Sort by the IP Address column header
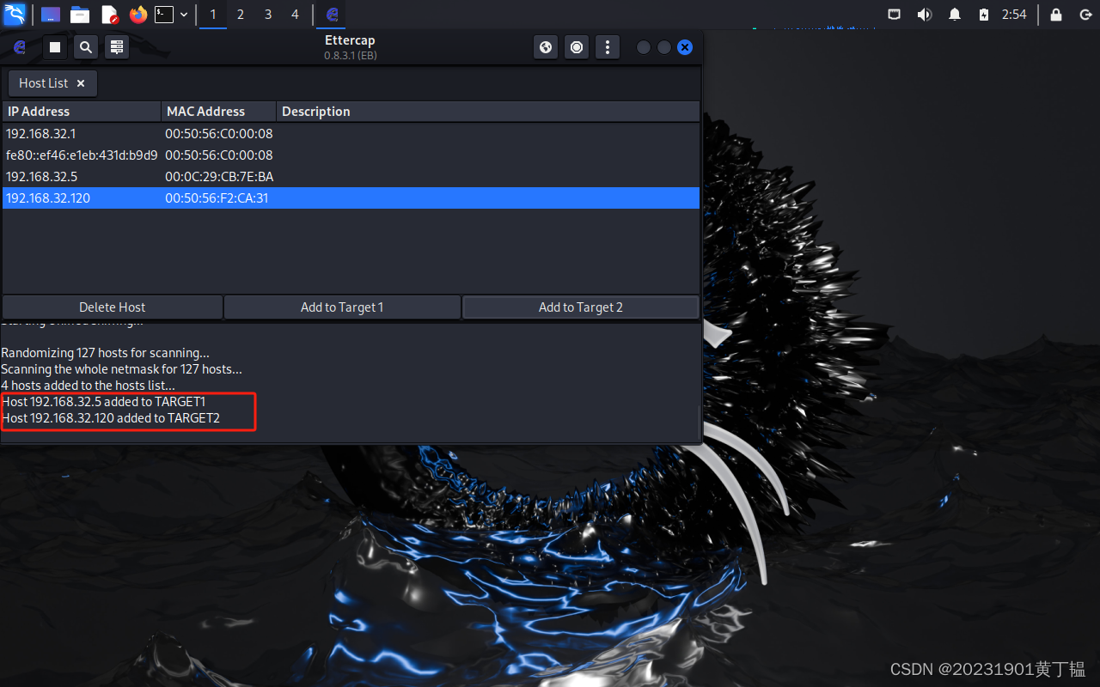This screenshot has width=1100, height=687. coord(82,112)
